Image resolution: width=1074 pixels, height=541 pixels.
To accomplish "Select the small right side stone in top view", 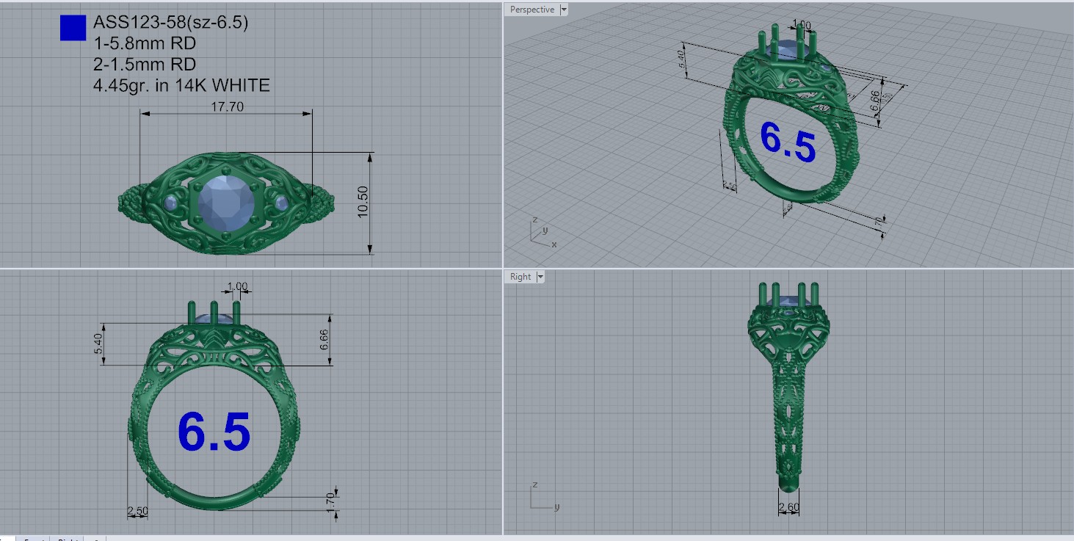I will tap(280, 203).
